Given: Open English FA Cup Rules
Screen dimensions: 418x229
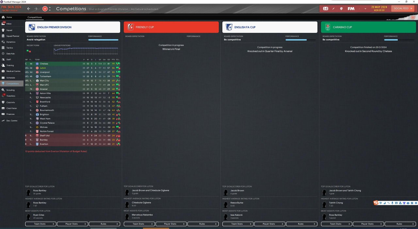Looking at the screenshot, I should pyautogui.click(x=302, y=224).
